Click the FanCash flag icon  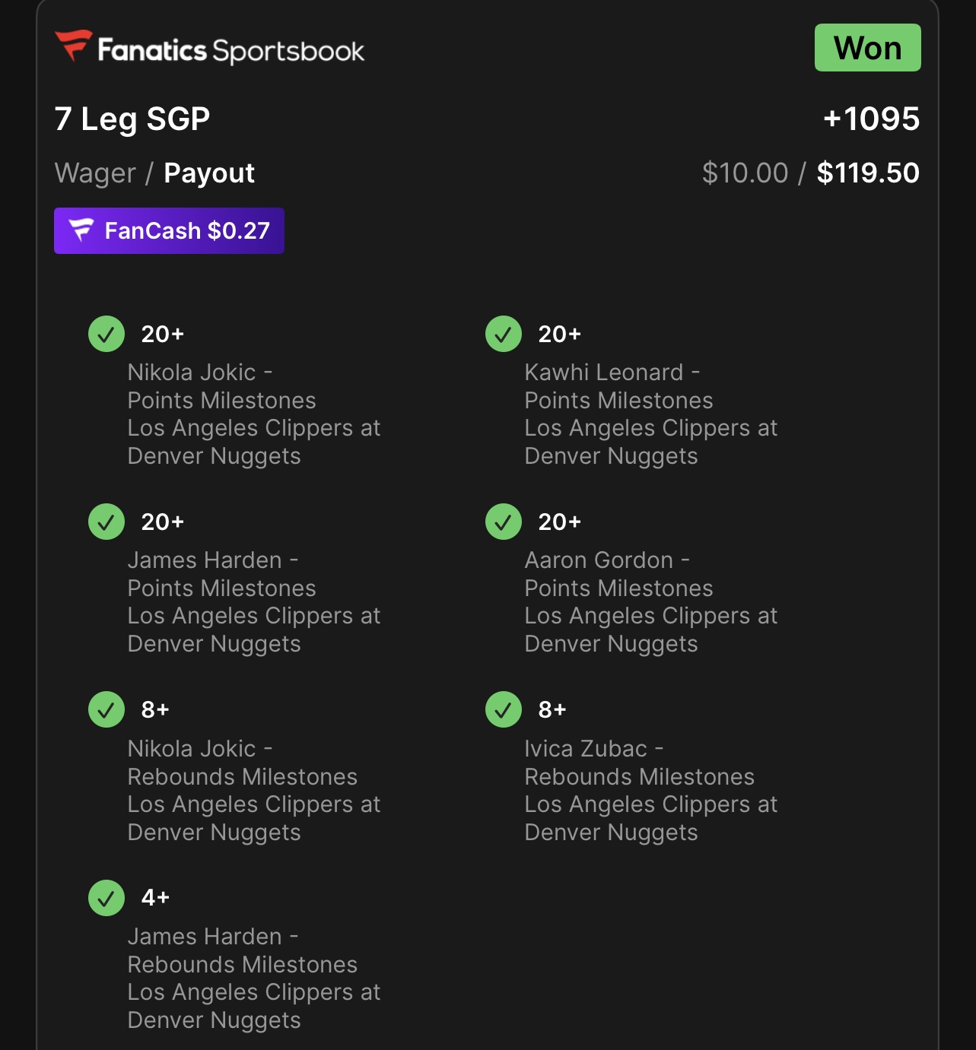81,230
